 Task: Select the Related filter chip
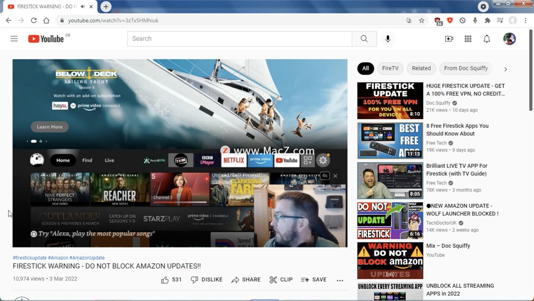point(421,68)
